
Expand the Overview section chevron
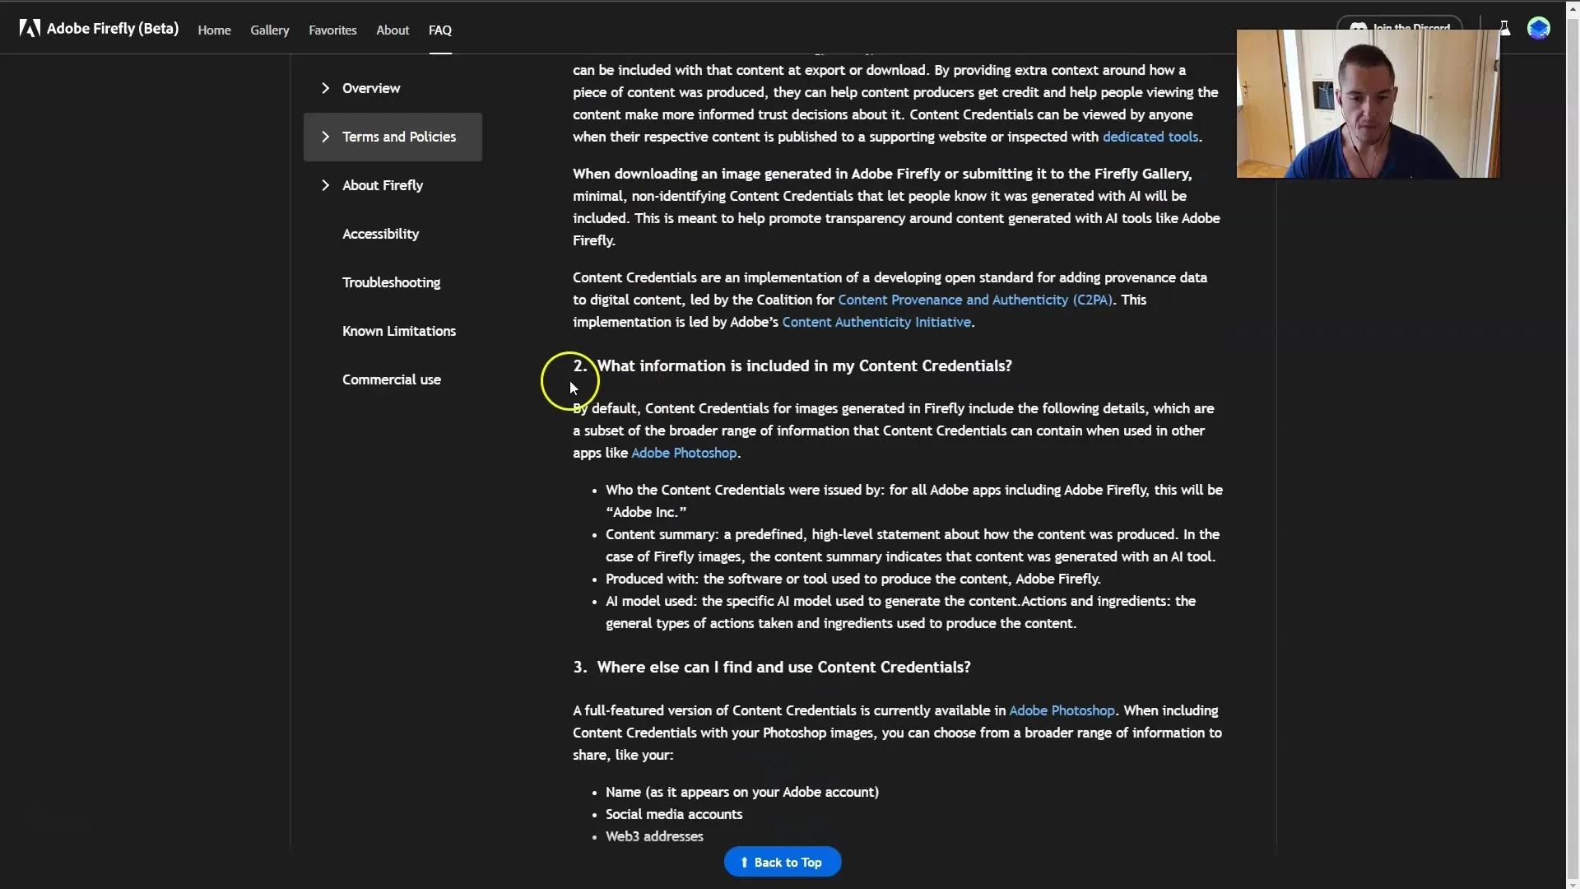click(325, 88)
